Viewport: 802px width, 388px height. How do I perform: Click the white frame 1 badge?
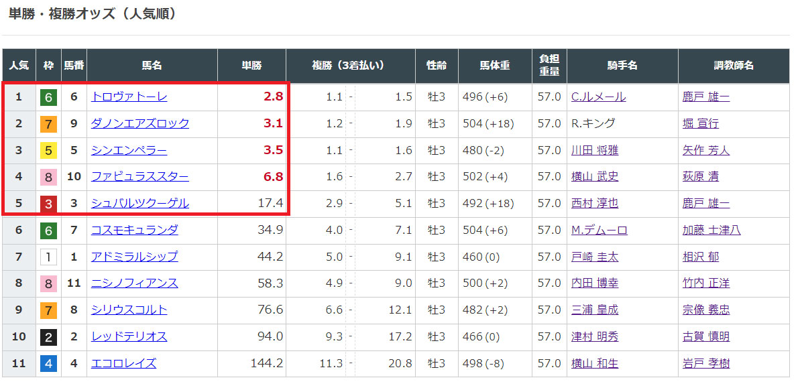click(x=48, y=257)
